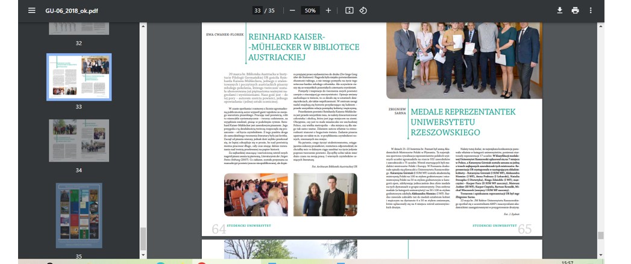Click the Reinhard Kaiser-Mühlecker article heading
631x264 pixels.
(303, 46)
